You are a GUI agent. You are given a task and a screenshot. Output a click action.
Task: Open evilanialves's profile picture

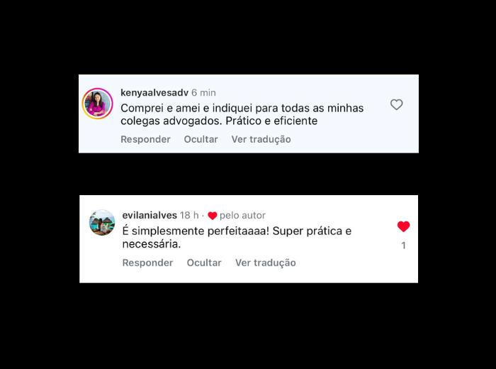(102, 222)
